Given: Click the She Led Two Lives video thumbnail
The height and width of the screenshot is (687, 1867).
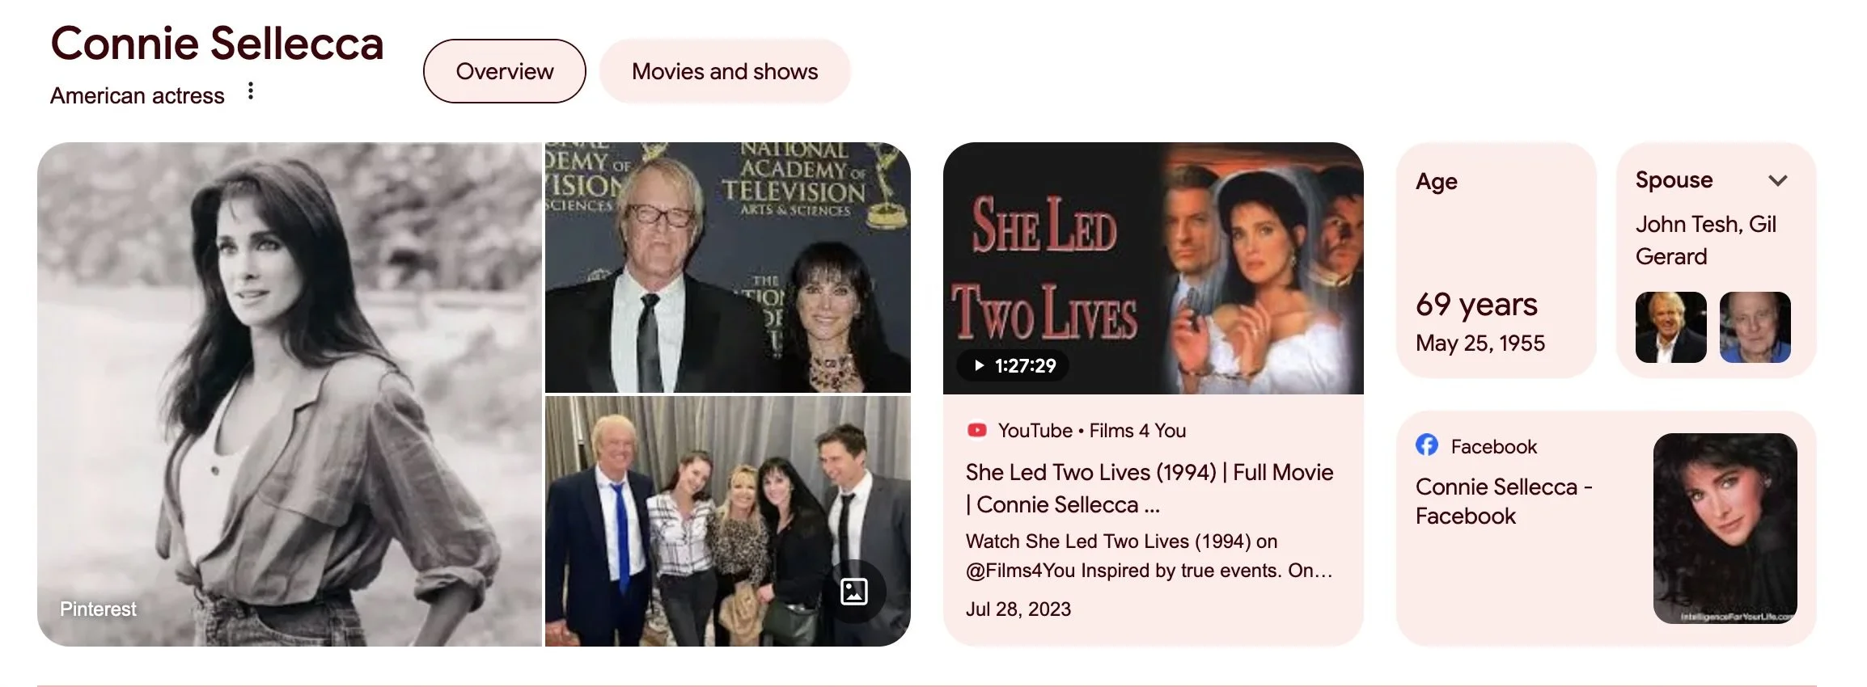Looking at the screenshot, I should [1154, 268].
